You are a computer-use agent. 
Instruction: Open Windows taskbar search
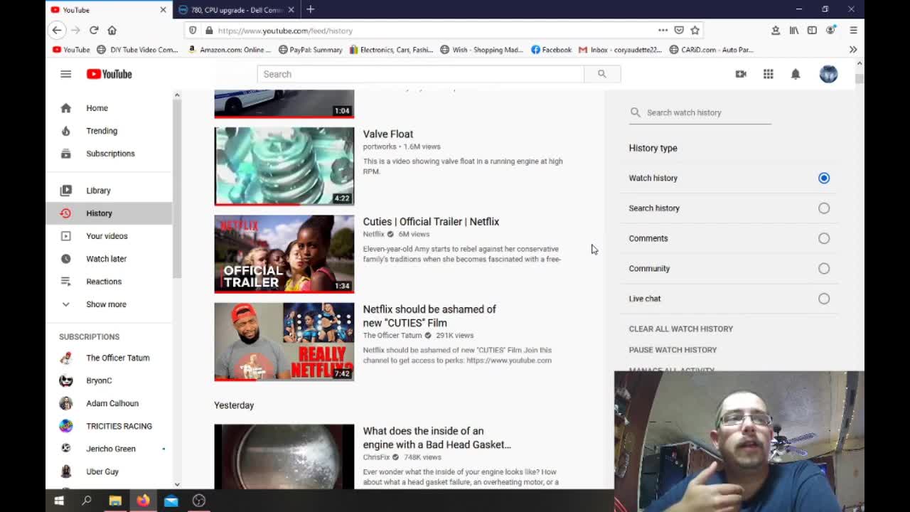pos(87,501)
